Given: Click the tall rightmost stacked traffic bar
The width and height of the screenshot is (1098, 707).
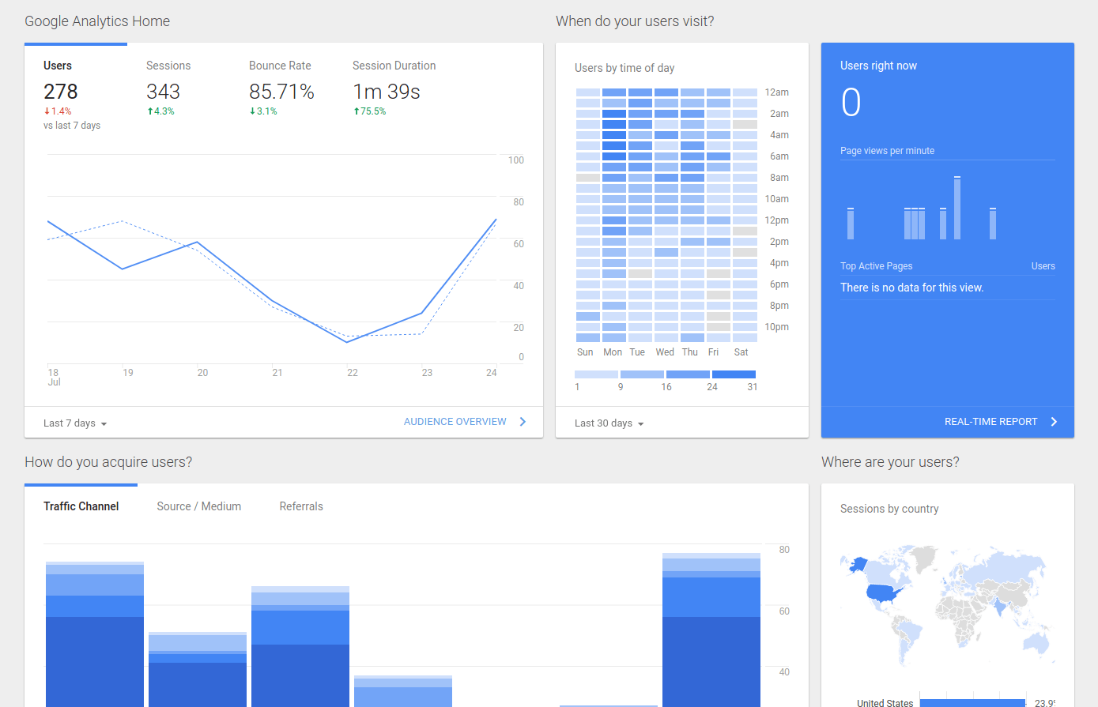Looking at the screenshot, I should click(711, 630).
